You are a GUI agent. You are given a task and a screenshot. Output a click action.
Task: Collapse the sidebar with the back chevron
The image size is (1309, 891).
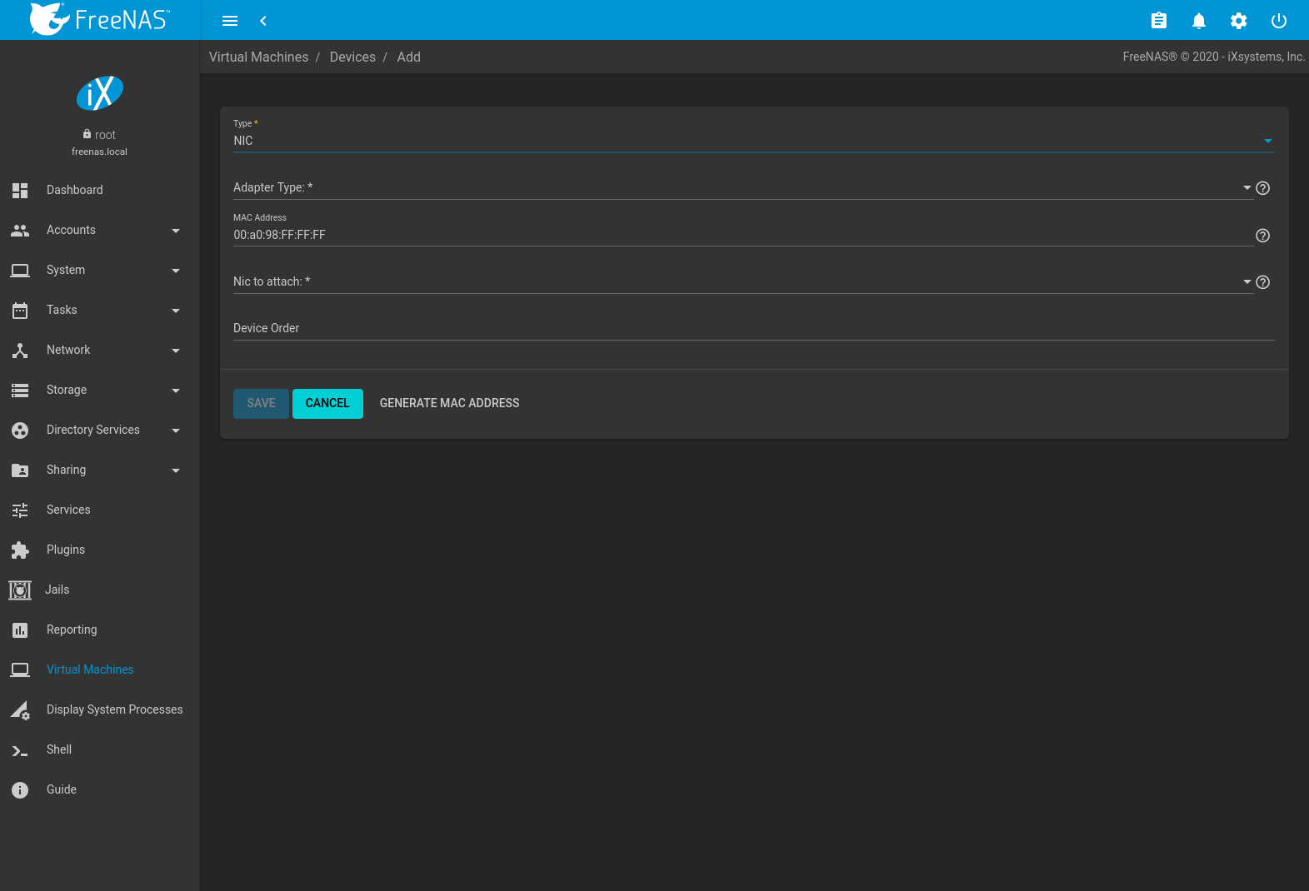263,21
